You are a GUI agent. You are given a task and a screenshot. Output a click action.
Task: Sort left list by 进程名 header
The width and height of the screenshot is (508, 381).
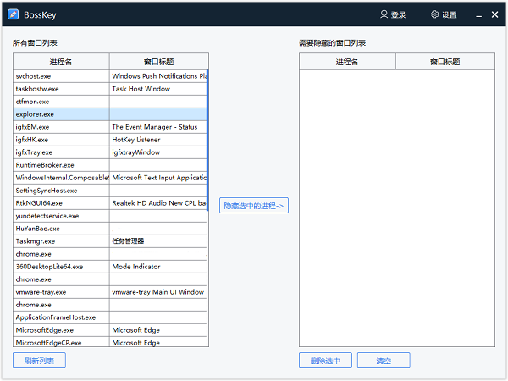point(61,62)
